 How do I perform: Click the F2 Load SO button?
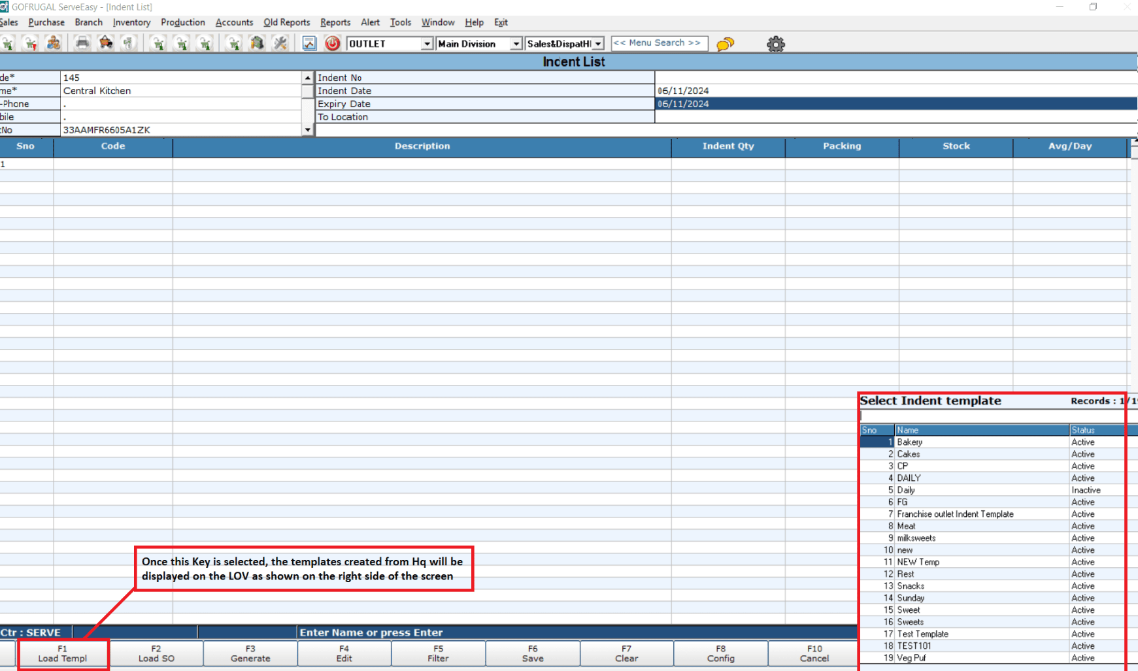click(x=156, y=653)
